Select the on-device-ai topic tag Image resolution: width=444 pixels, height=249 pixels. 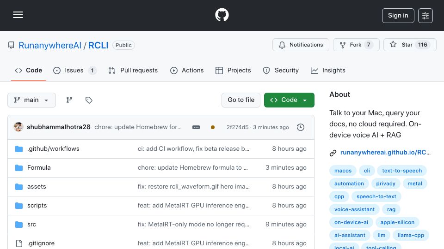coord(351,223)
